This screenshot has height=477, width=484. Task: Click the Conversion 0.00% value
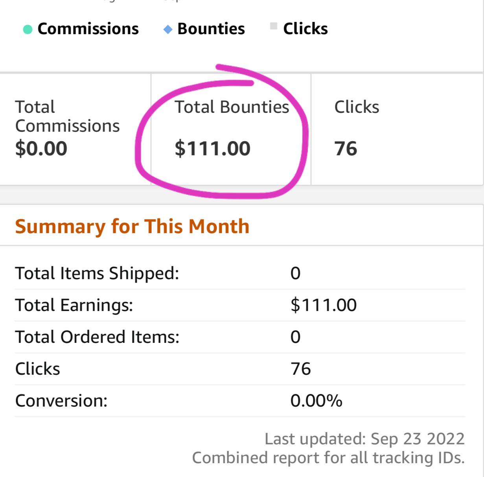pyautogui.click(x=317, y=401)
